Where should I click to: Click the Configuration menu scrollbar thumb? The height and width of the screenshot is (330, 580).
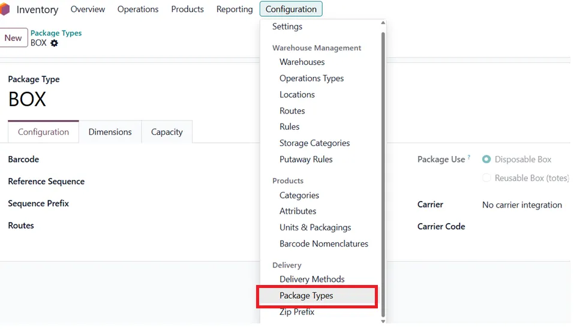coord(383,174)
